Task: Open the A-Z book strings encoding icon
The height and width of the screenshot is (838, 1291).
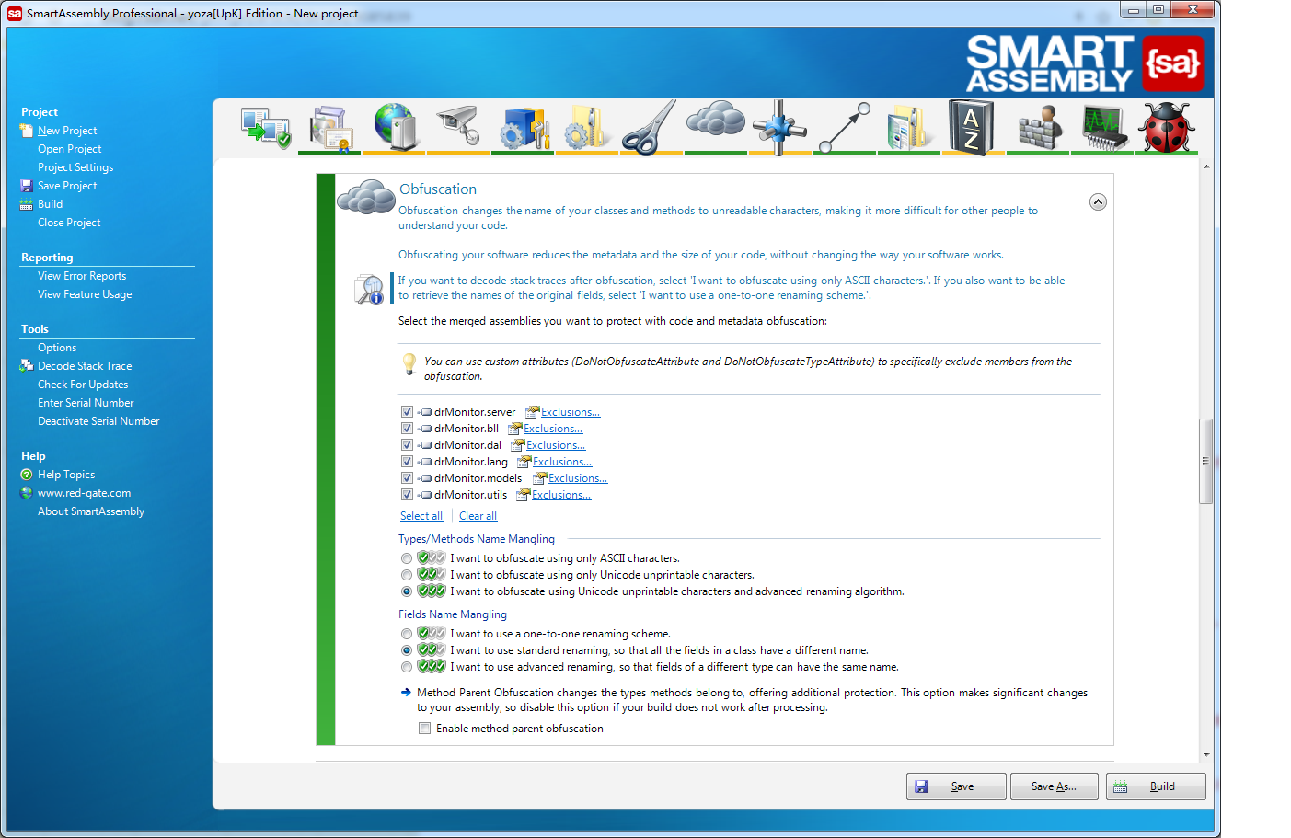Action: click(x=972, y=127)
